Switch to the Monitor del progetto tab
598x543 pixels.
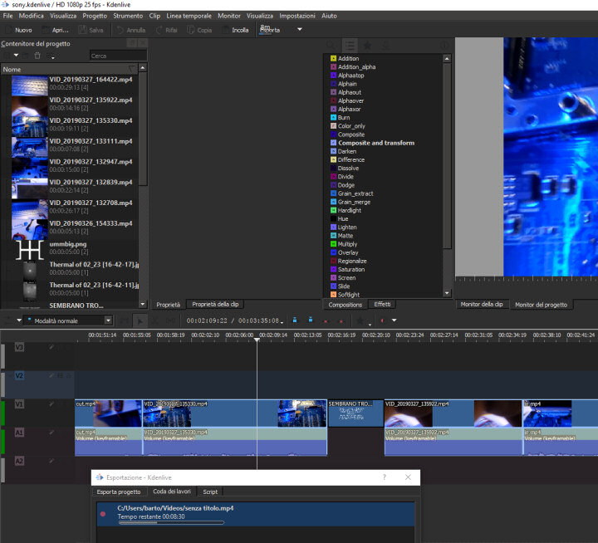pyautogui.click(x=542, y=305)
